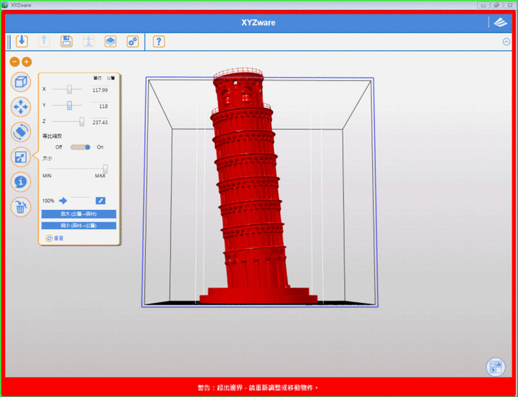The width and height of the screenshot is (518, 397).
Task: Collapse the toolbar with the chevron-up button
Action: pos(506,41)
